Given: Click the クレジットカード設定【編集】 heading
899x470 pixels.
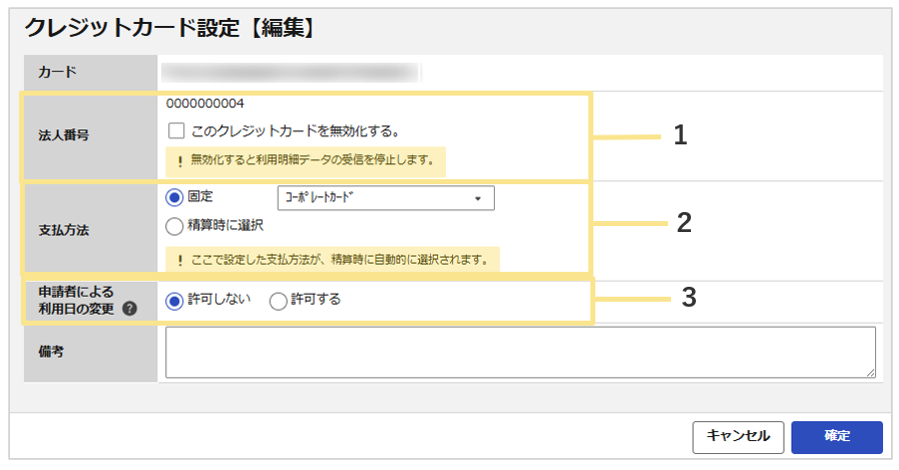Looking at the screenshot, I should (x=170, y=28).
